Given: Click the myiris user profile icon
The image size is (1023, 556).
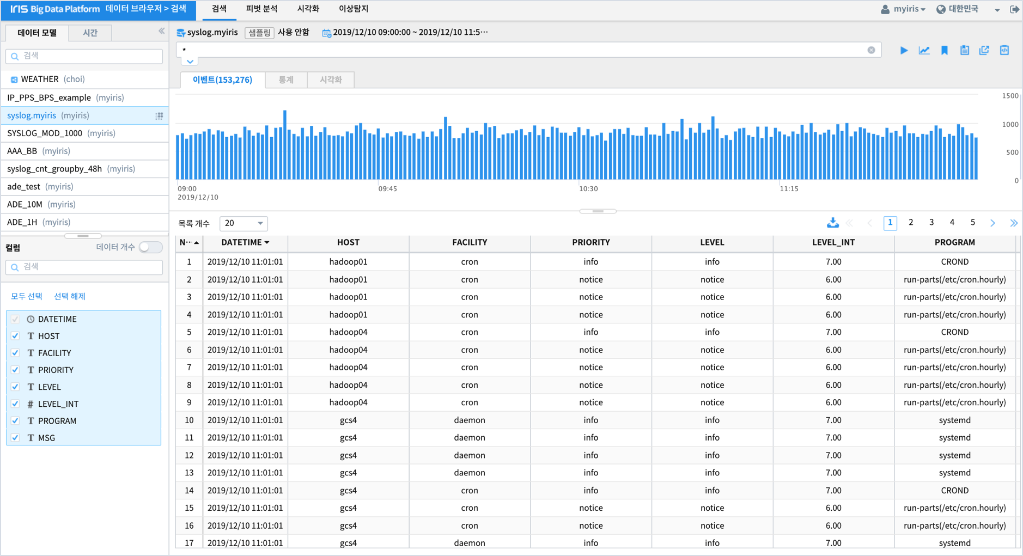Looking at the screenshot, I should [885, 9].
